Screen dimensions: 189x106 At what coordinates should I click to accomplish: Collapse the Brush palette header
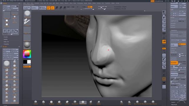(5, 47)
